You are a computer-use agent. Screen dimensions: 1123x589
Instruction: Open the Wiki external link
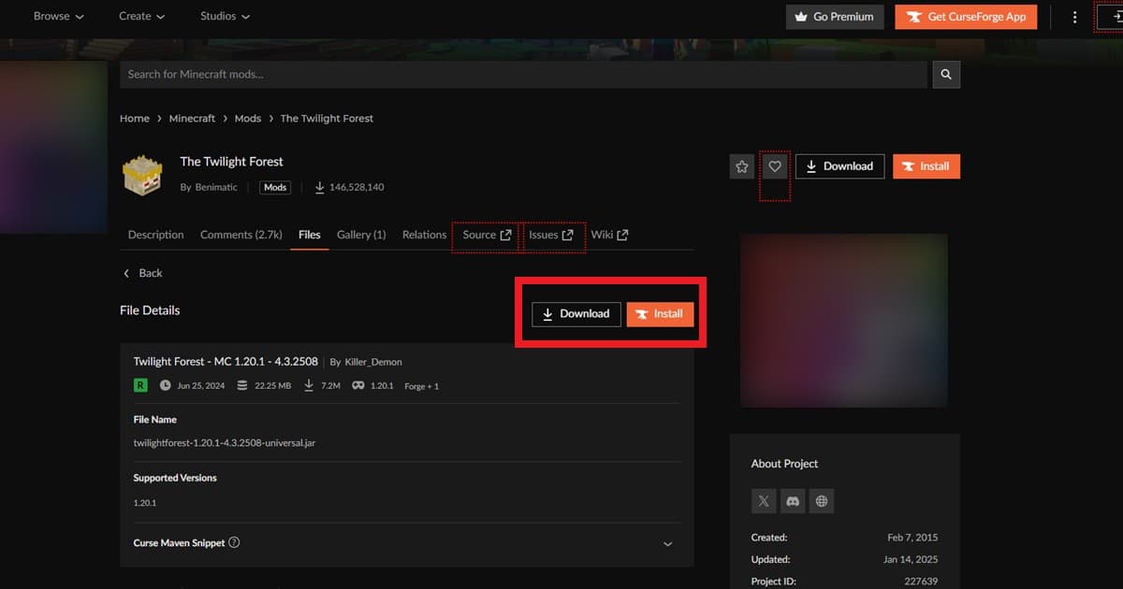(609, 235)
